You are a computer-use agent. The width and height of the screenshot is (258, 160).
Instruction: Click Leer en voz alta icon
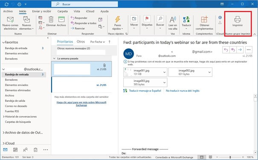pyautogui.click(x=173, y=20)
